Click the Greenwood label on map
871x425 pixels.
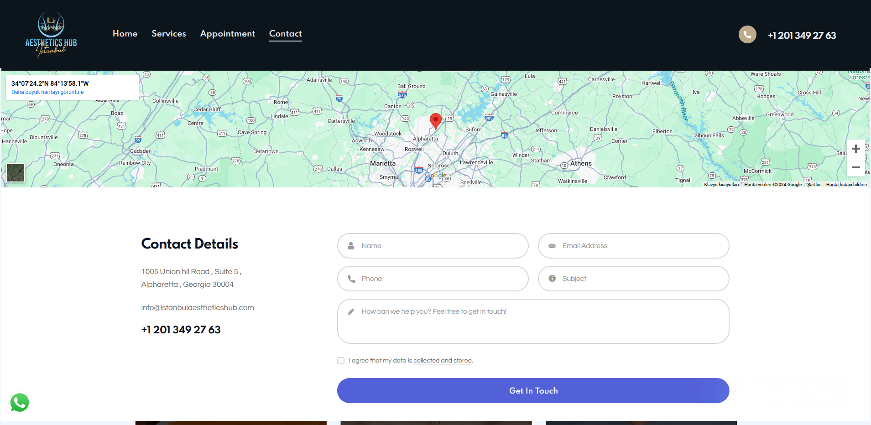(780, 114)
